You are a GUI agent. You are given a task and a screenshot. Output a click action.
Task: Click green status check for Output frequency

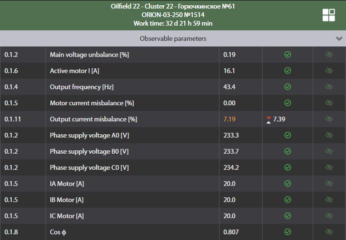[287, 87]
